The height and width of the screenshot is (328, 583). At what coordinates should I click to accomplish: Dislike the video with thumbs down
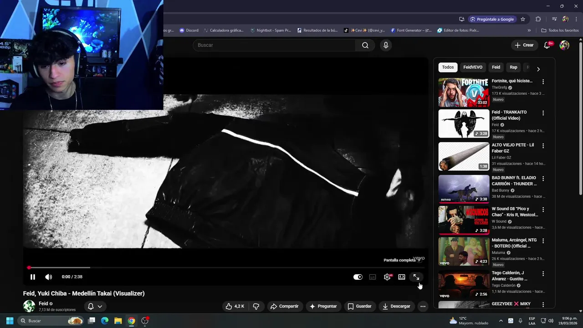[x=256, y=306]
